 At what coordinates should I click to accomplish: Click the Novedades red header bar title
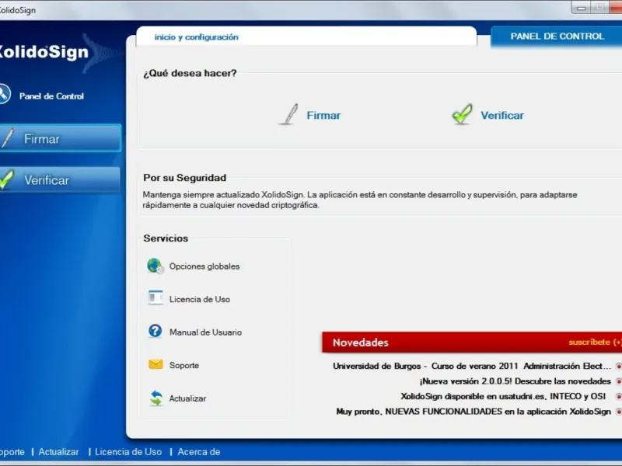(360, 343)
